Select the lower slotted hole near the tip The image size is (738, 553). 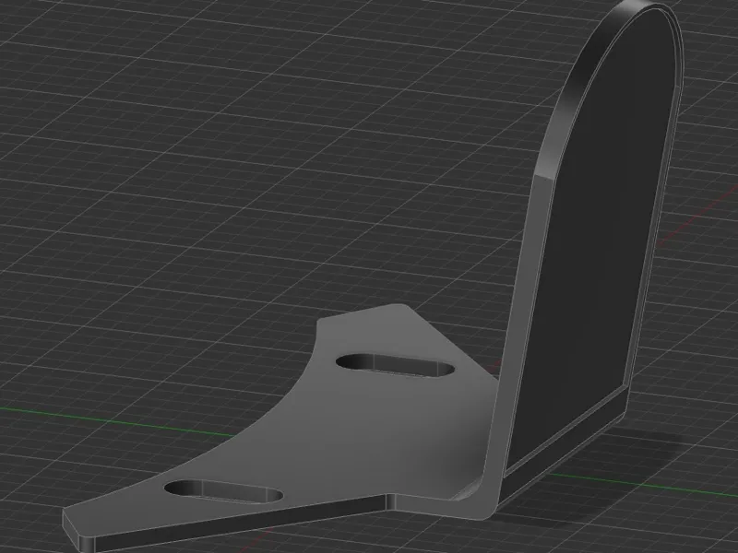223,492
